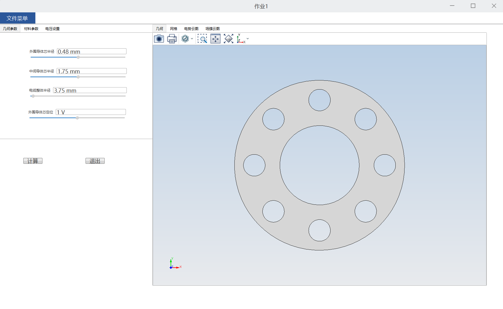Click the printer icon in the graphics toolbar
Image resolution: width=503 pixels, height=309 pixels.
(x=172, y=39)
